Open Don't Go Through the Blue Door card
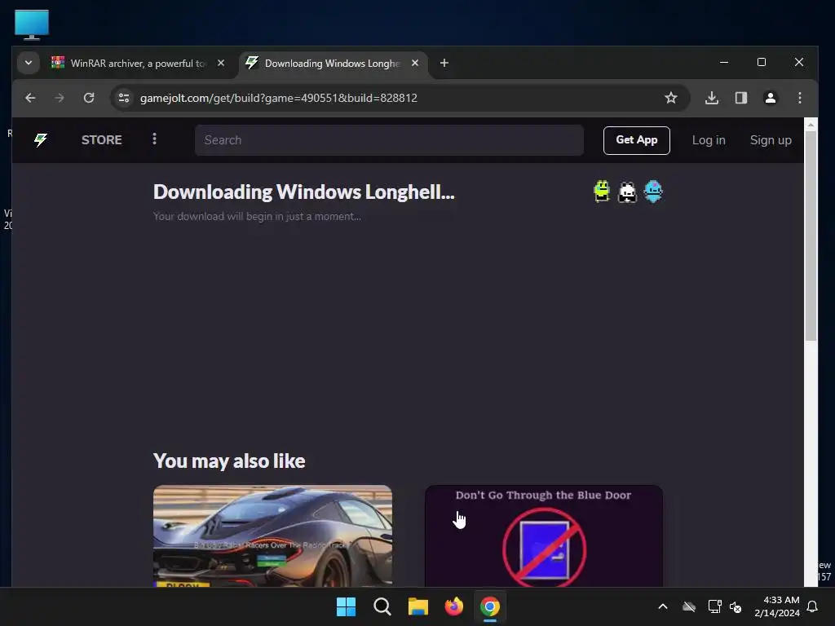Image resolution: width=835 pixels, height=626 pixels. point(544,536)
